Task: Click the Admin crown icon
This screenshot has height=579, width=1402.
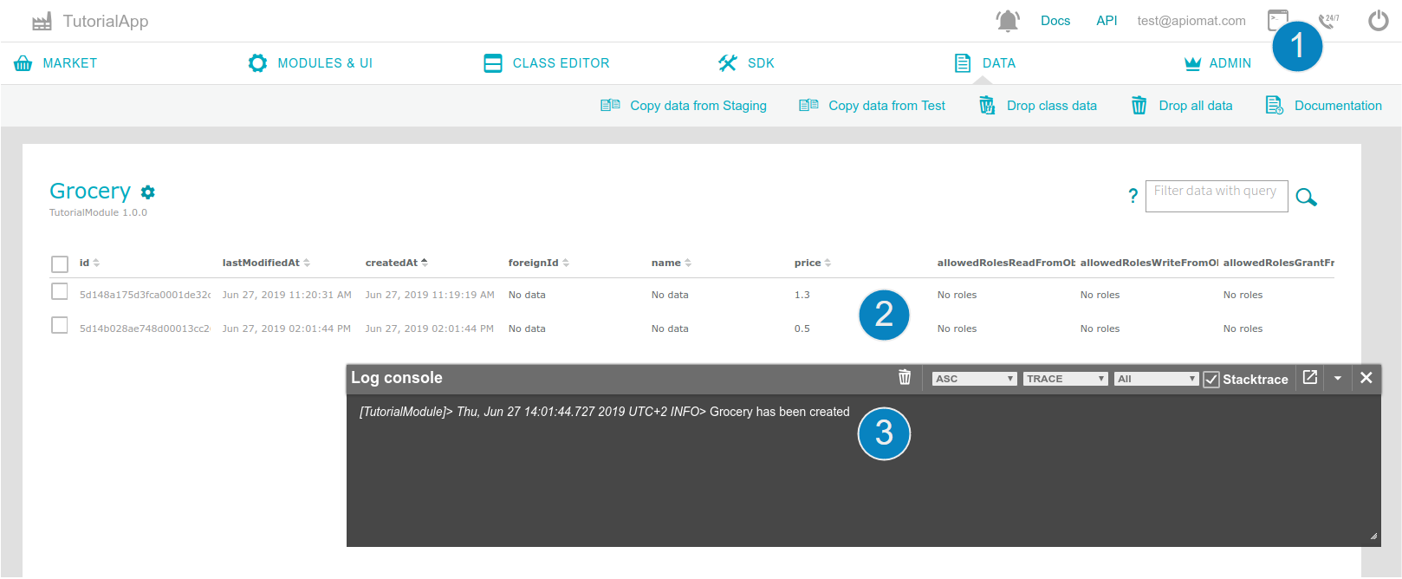Action: [1192, 63]
